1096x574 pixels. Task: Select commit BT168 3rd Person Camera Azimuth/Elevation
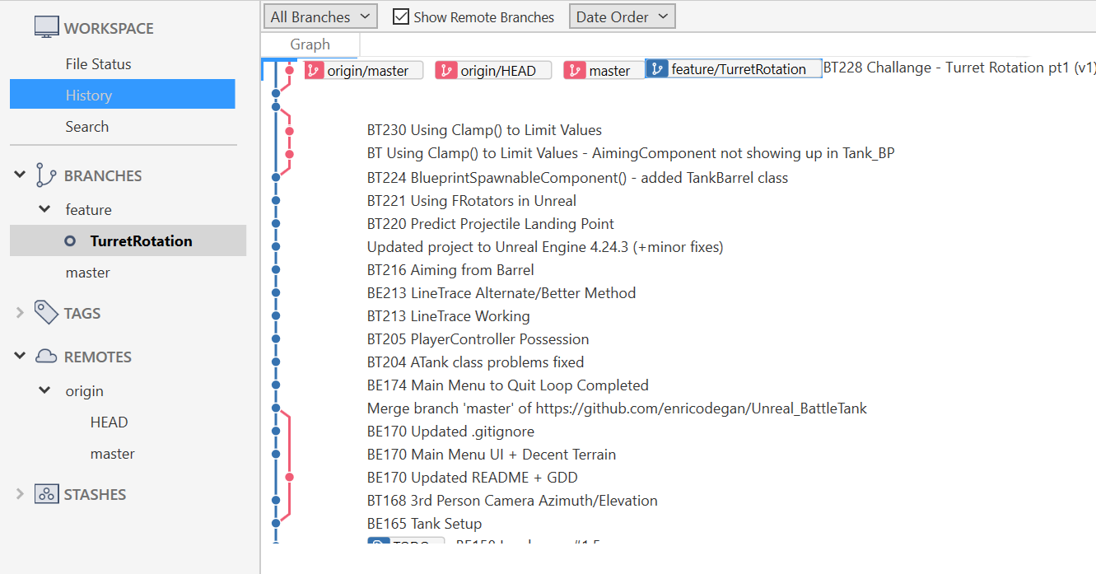pyautogui.click(x=512, y=501)
